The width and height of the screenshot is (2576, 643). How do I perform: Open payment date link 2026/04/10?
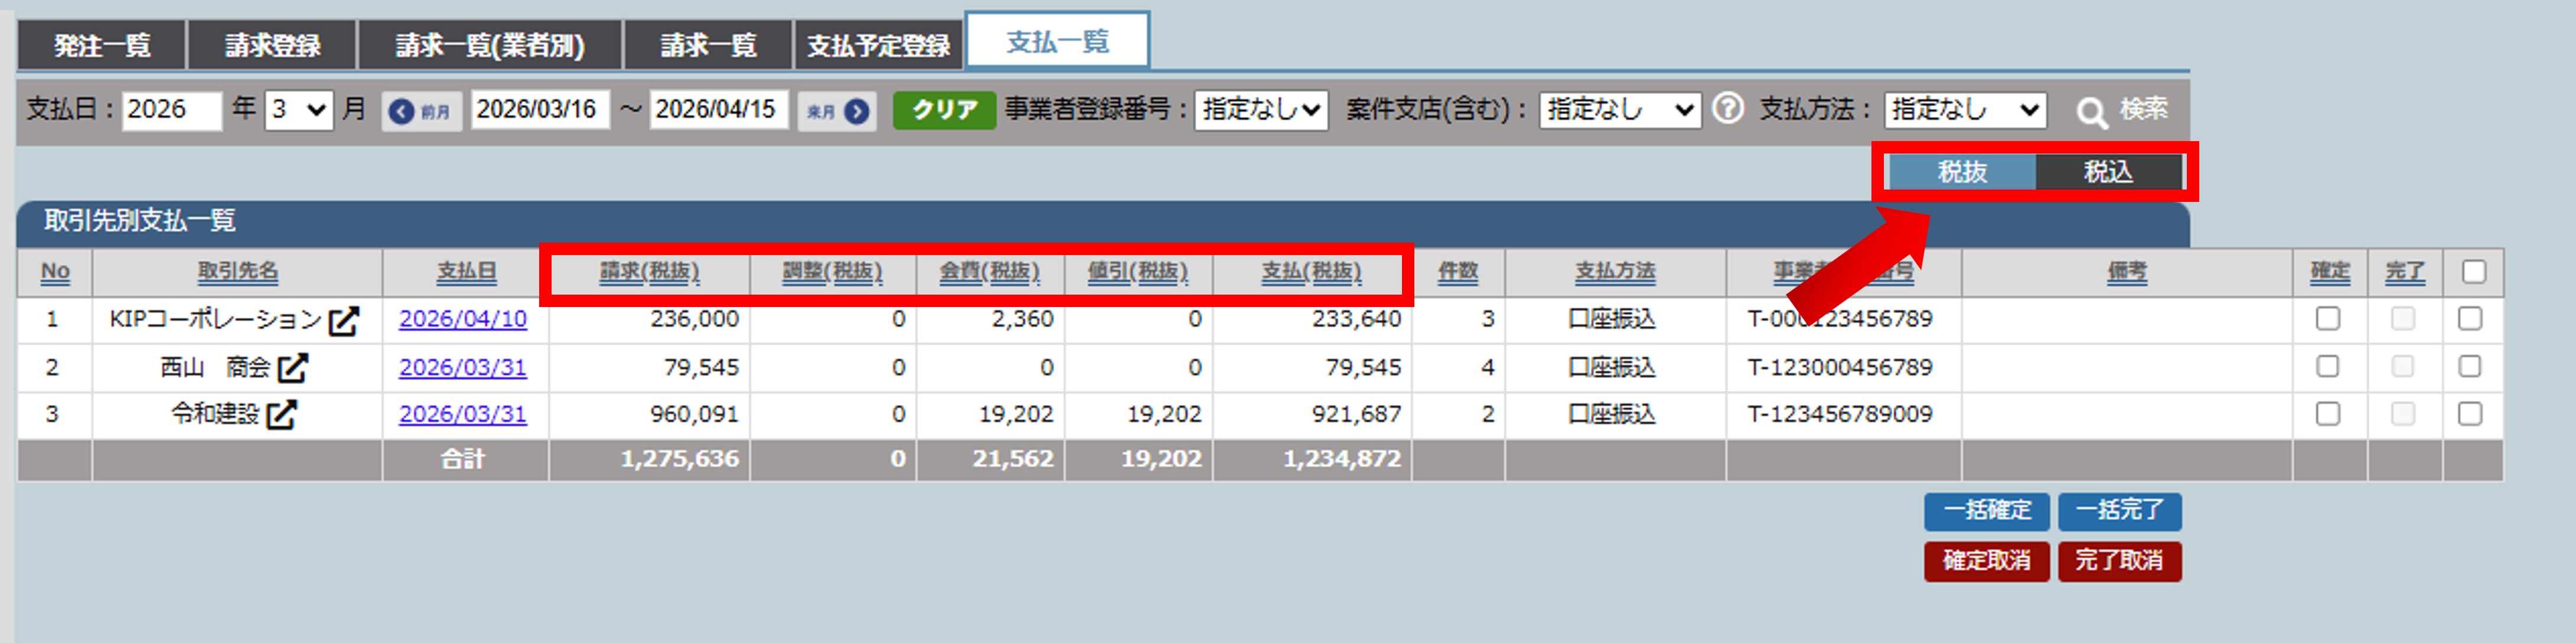[462, 319]
